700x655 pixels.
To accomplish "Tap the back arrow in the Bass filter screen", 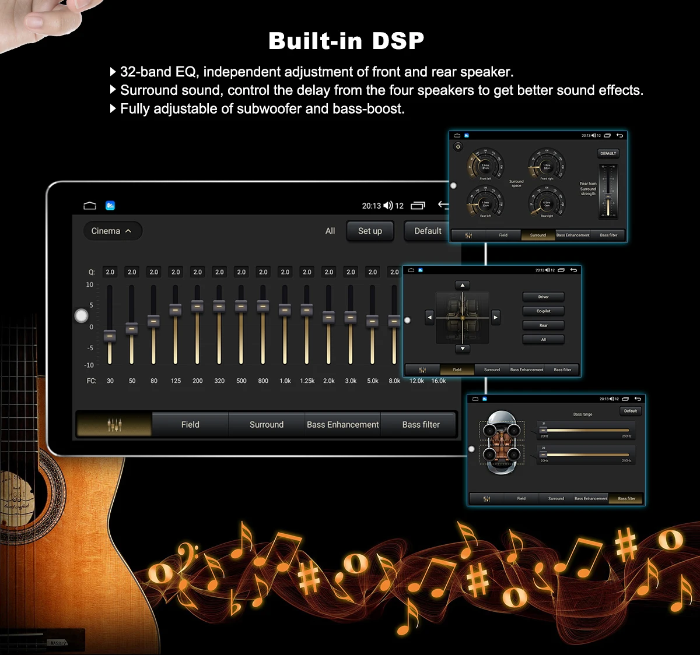I will tap(638, 399).
